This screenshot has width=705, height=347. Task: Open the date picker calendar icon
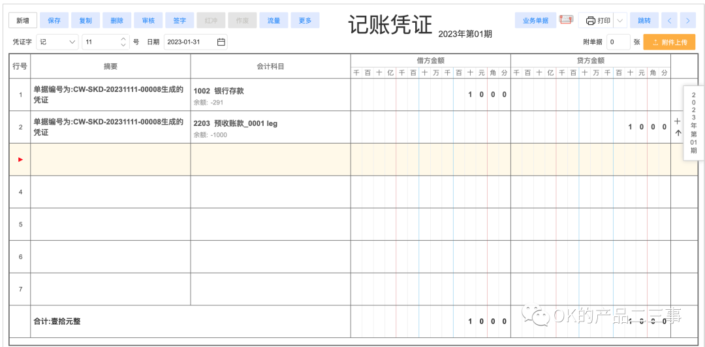221,42
